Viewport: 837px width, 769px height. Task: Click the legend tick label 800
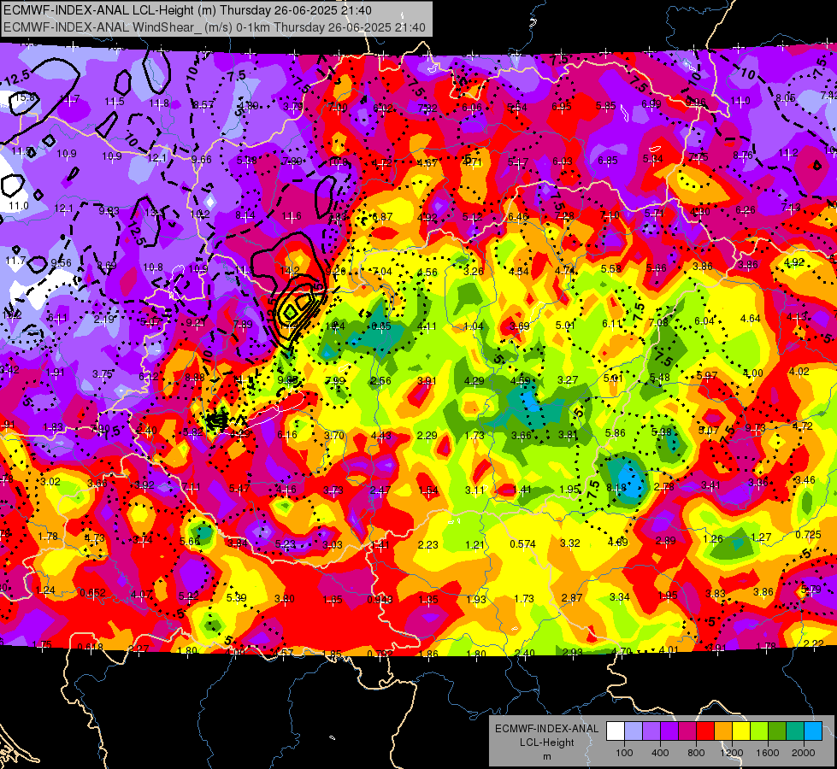696,753
